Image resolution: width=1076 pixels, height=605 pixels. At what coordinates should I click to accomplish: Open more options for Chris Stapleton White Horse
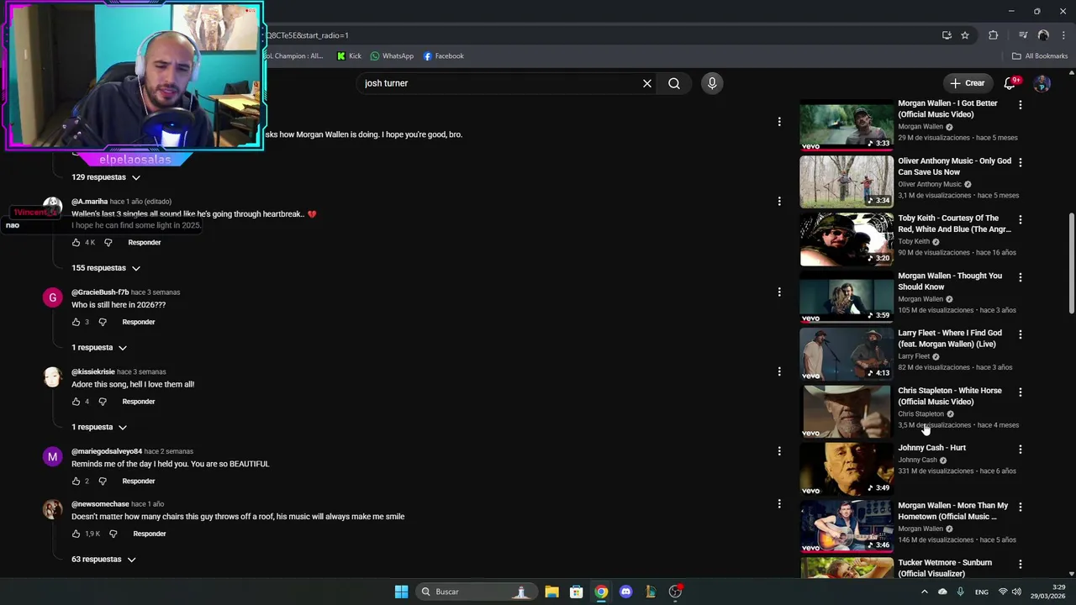tap(1021, 392)
